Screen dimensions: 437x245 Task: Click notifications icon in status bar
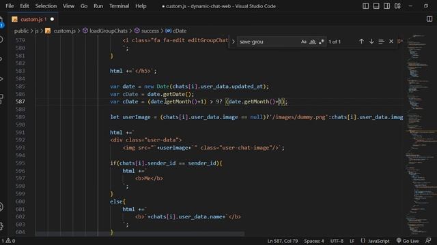(x=428, y=241)
